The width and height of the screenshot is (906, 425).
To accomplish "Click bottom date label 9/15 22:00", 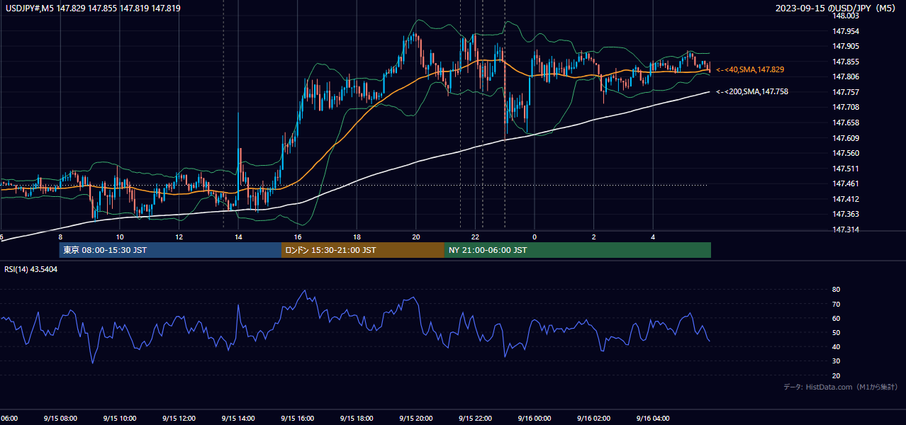I will (475, 418).
